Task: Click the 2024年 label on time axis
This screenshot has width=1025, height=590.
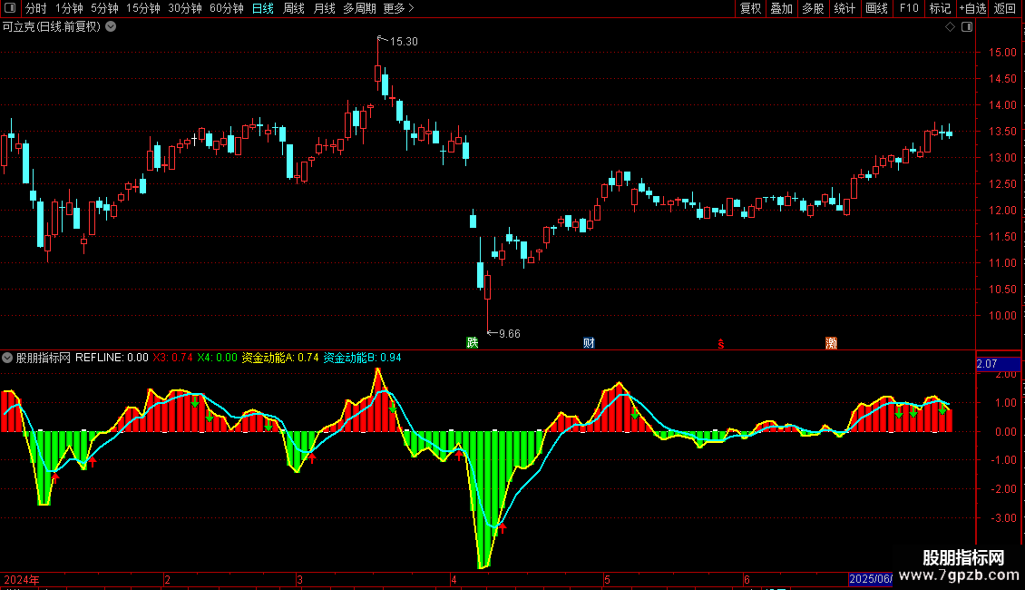Action: [22, 579]
